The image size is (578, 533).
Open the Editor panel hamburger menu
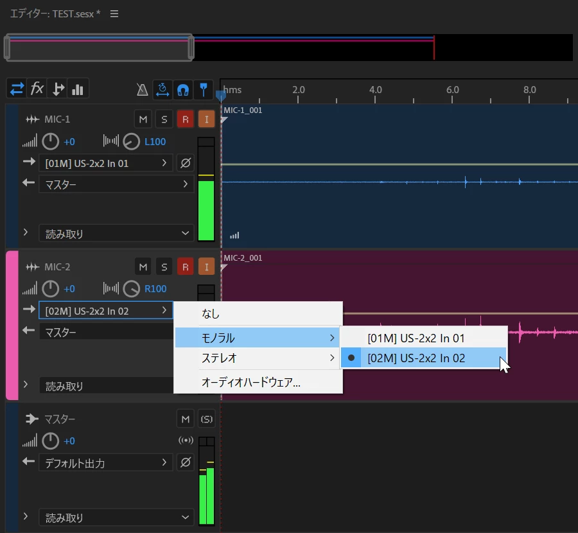click(x=114, y=14)
